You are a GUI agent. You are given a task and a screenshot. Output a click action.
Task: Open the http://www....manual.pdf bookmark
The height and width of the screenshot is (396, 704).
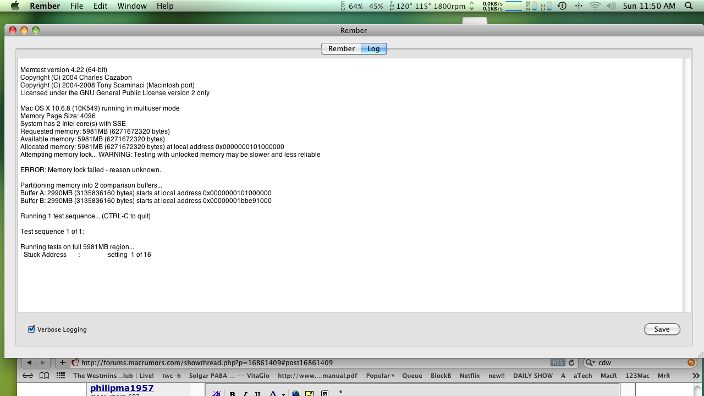point(317,376)
